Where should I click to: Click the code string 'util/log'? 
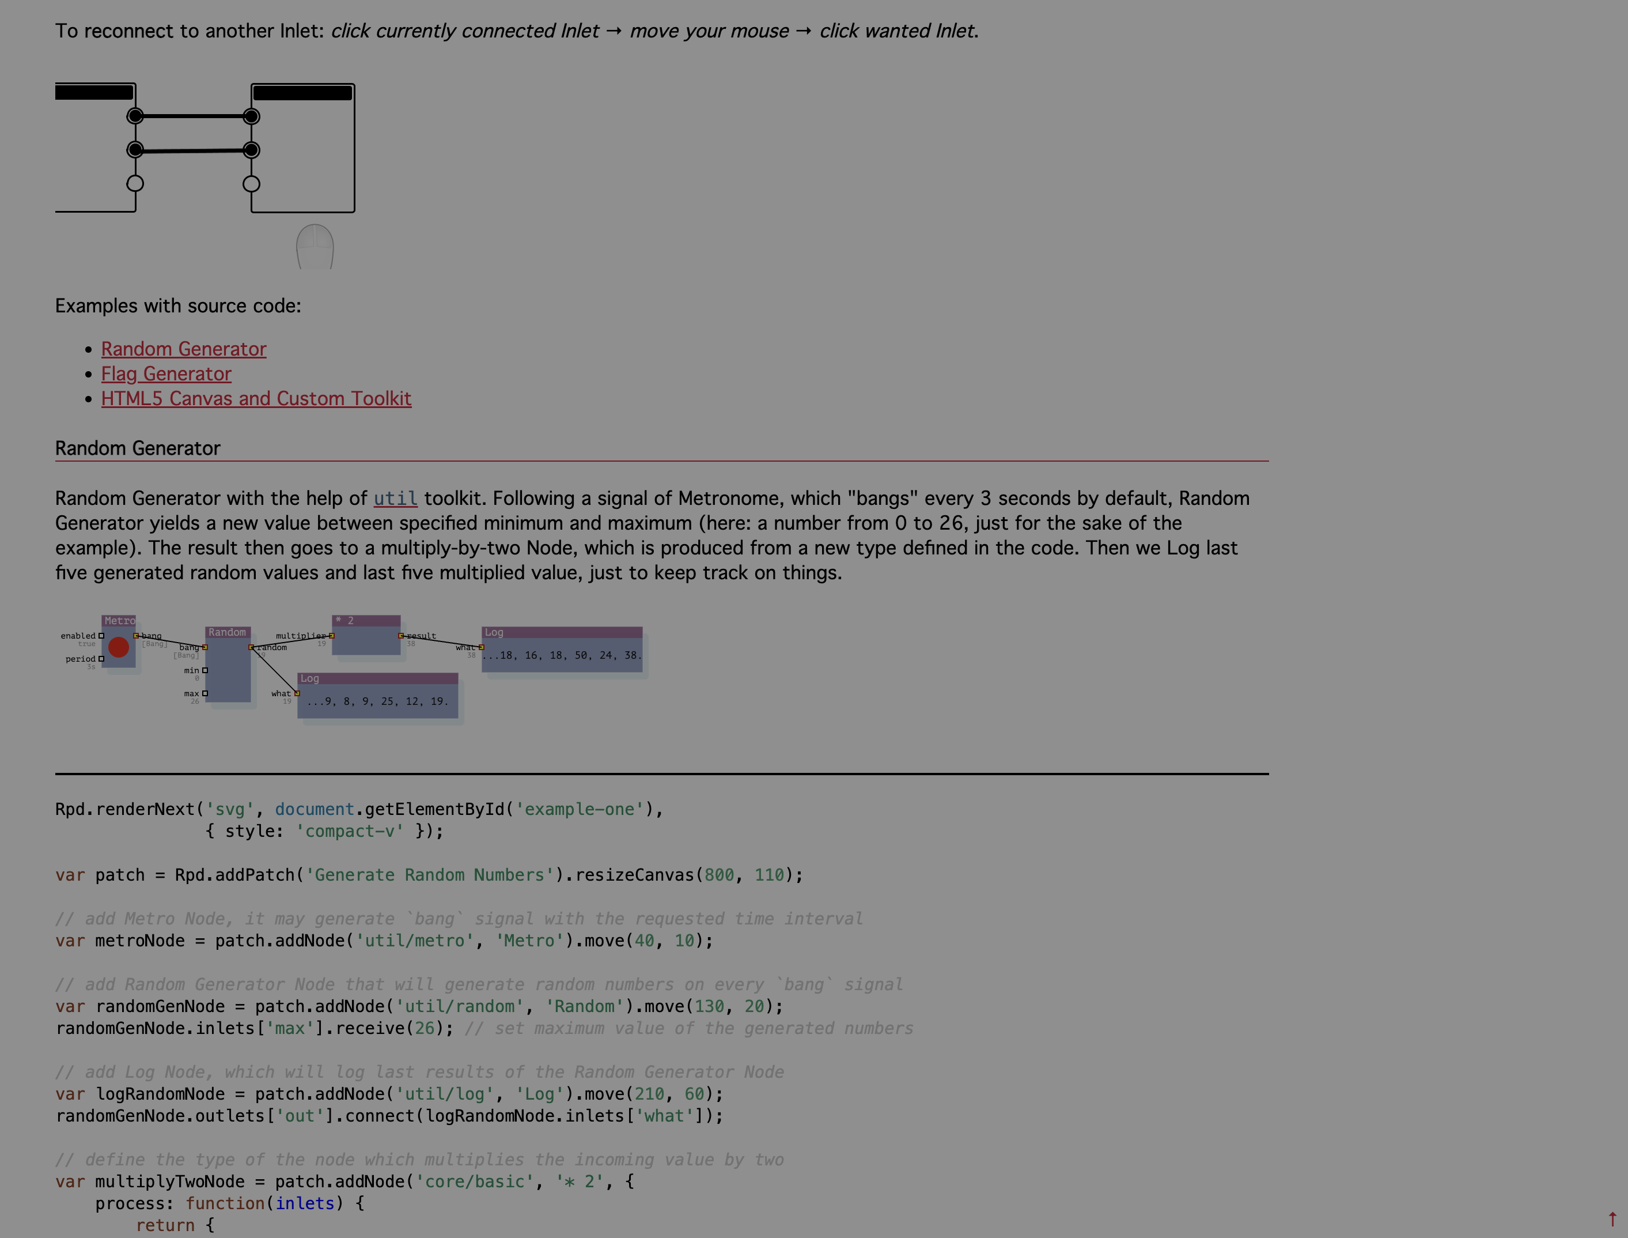445,1094
